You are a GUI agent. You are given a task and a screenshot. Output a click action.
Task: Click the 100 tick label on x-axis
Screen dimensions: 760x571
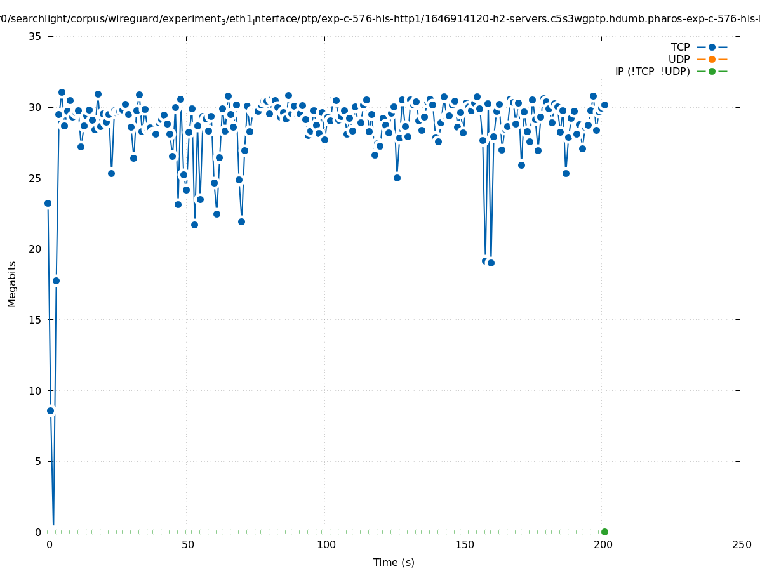(325, 545)
